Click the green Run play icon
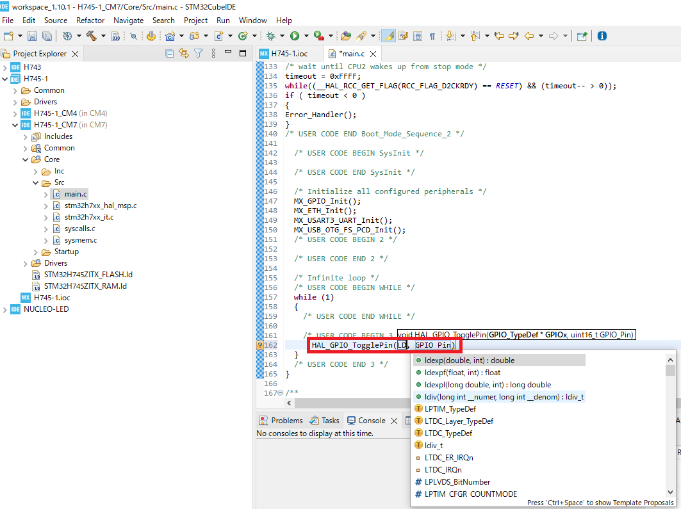Image resolution: width=681 pixels, height=509 pixels. (x=295, y=36)
